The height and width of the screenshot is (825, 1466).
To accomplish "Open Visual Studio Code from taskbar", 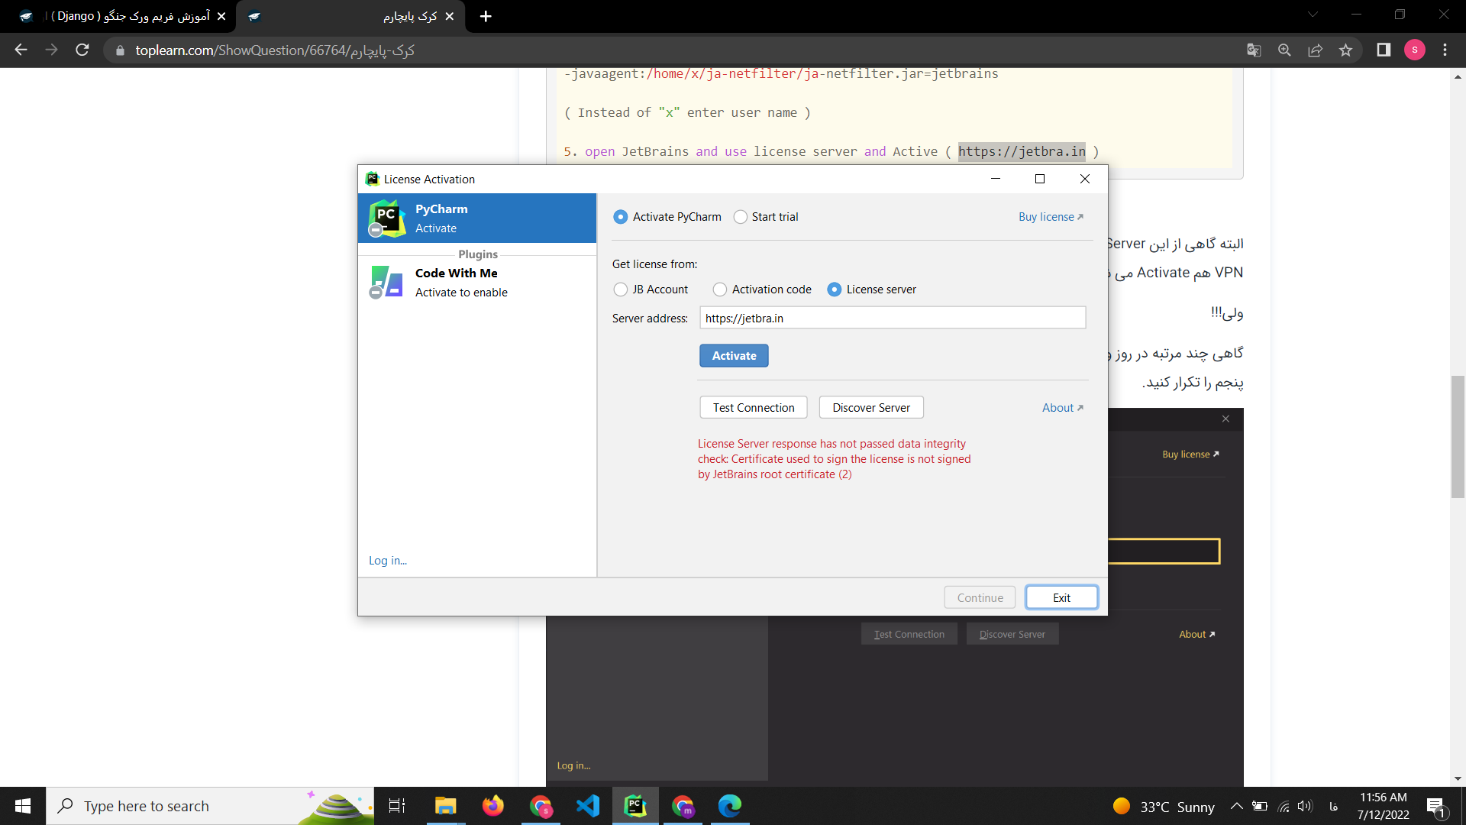I will (588, 806).
